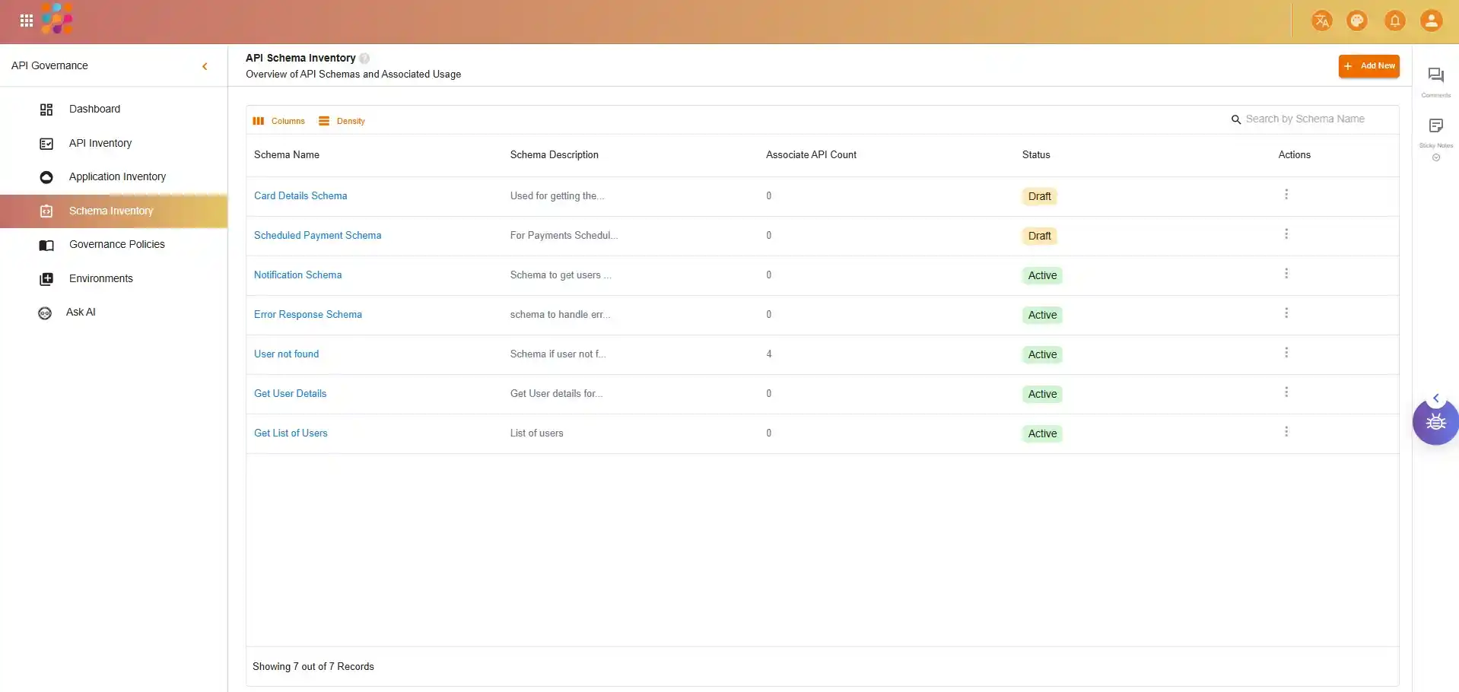Viewport: 1459px width, 692px height.
Task: Expand the floating bug widget chevron
Action: point(1435,398)
